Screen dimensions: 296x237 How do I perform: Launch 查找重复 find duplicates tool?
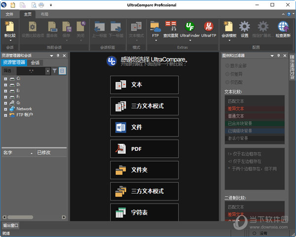[171, 26]
